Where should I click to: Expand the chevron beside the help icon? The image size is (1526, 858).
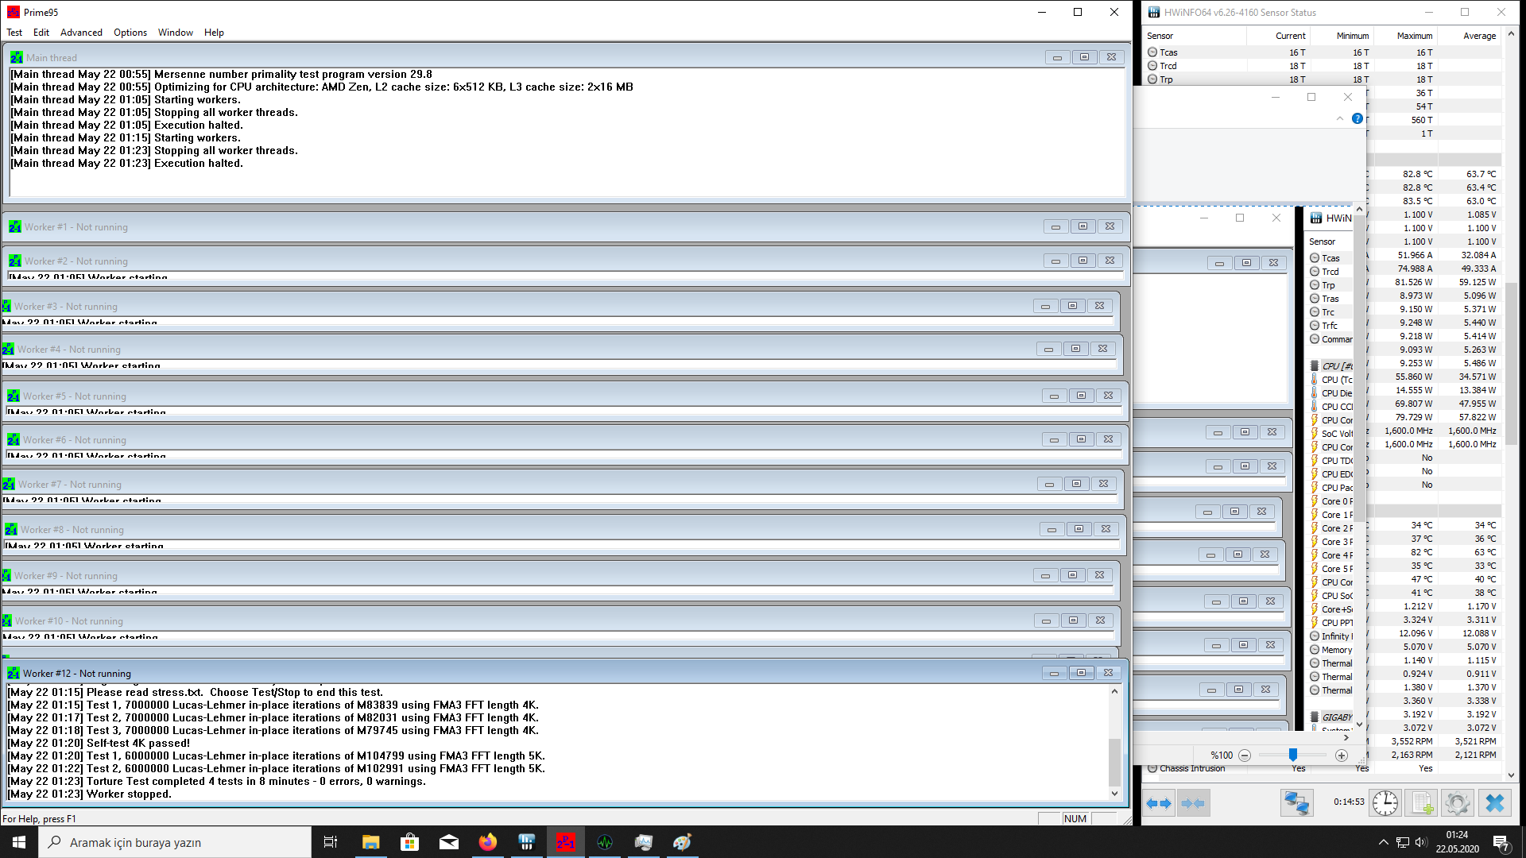(1340, 118)
